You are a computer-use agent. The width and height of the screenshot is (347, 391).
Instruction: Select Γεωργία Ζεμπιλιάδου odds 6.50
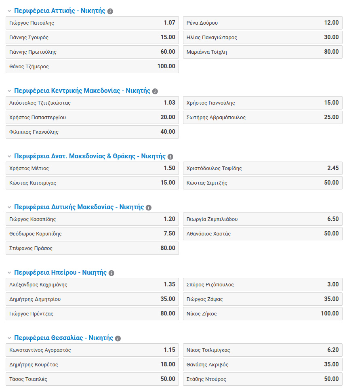[263, 219]
